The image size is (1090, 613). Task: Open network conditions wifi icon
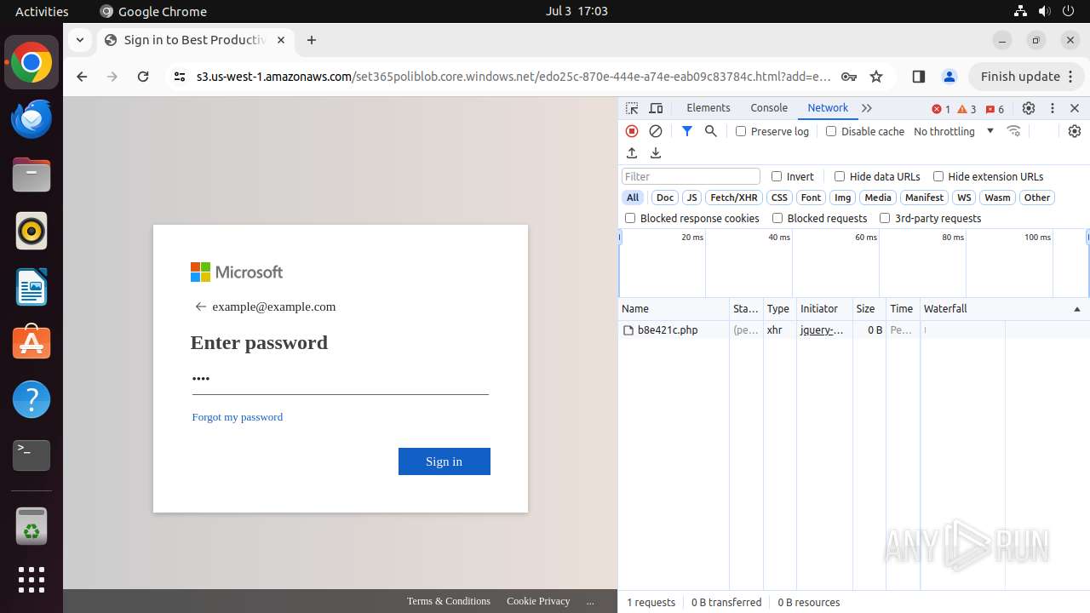pyautogui.click(x=1013, y=131)
